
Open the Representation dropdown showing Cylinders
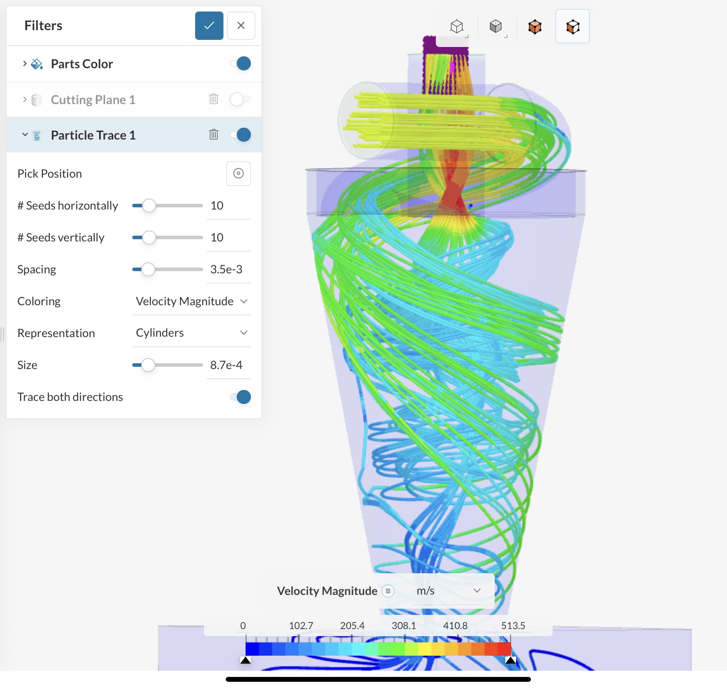tap(192, 333)
